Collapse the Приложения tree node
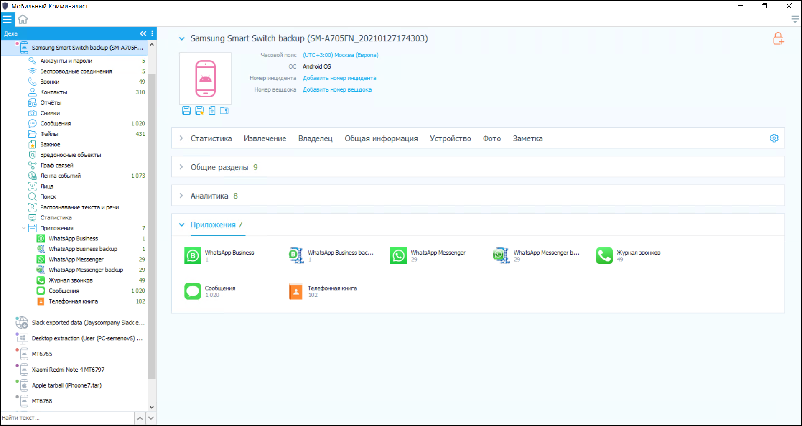Screen dimensions: 802x426 23,228
